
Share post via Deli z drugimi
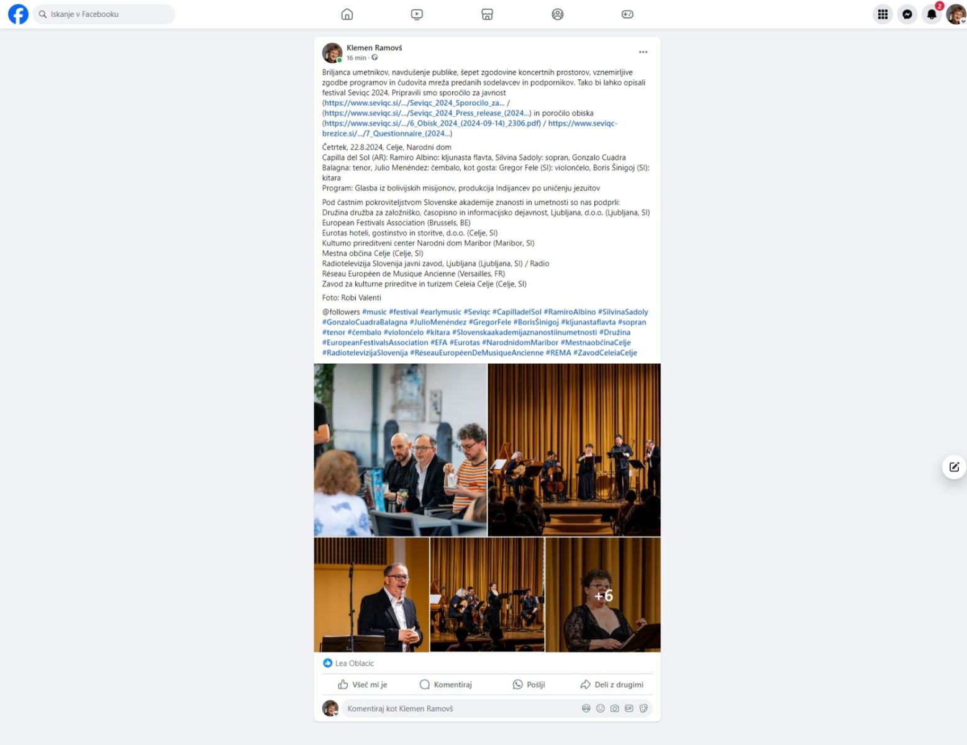tap(612, 685)
